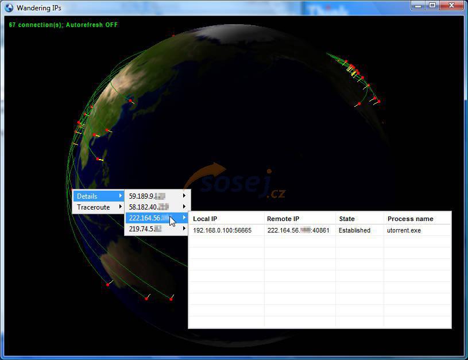The width and height of the screenshot is (468, 360).
Task: Select the 59.189.9 IP submenu entry
Action: coord(157,196)
